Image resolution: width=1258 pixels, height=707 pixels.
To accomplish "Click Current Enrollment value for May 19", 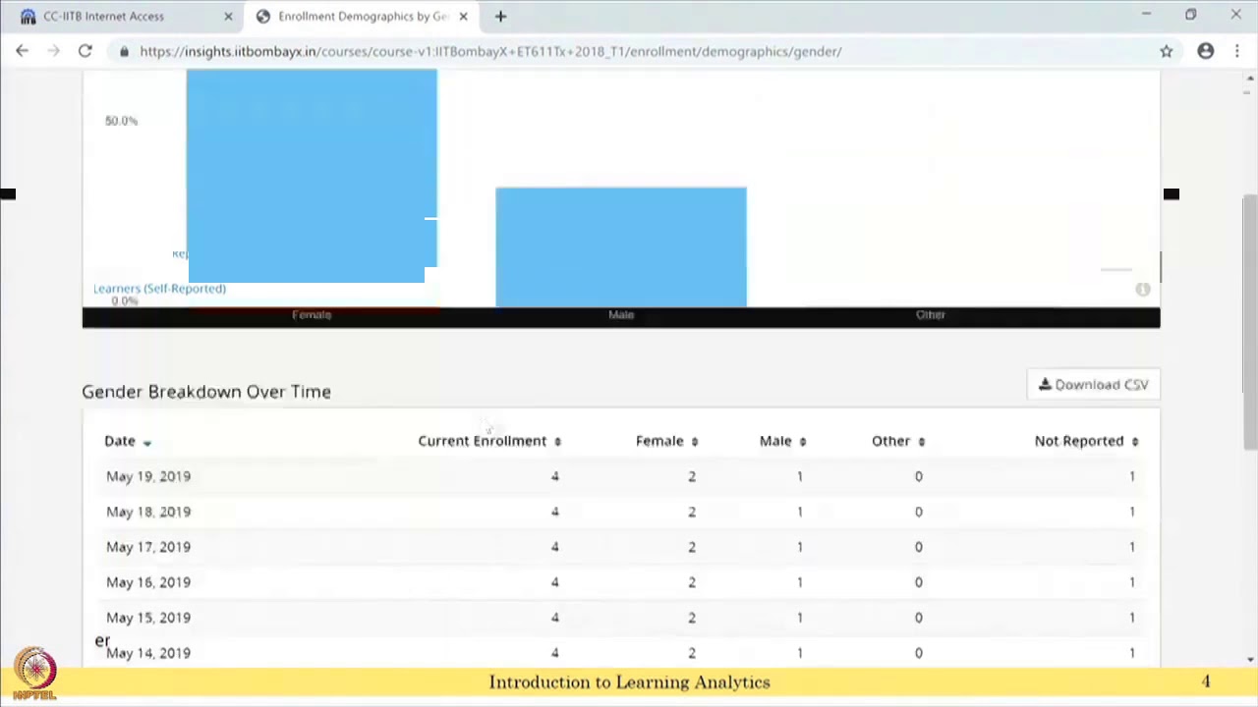I will coord(554,476).
